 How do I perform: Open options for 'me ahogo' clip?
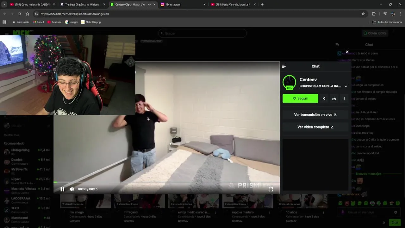click(x=107, y=212)
